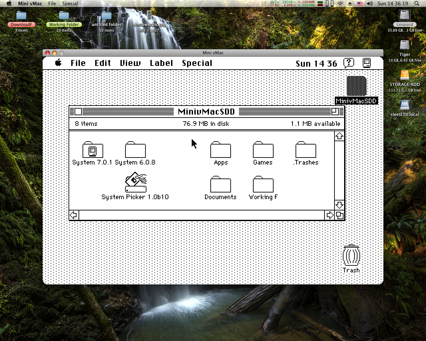Open the US flag input menu

(x=360, y=4)
